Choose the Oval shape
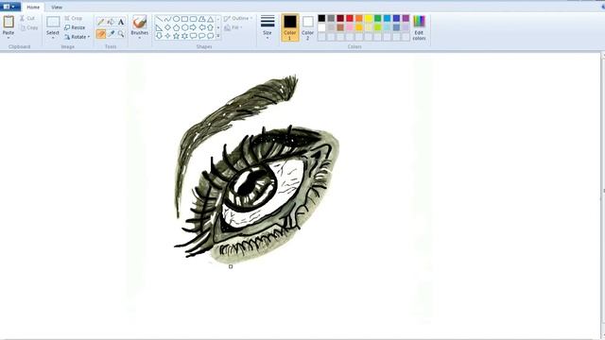The image size is (605, 340). 176,19
